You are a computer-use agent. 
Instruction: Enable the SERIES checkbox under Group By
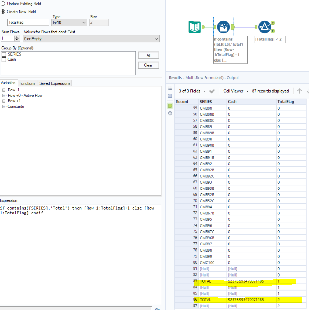pos(4,54)
